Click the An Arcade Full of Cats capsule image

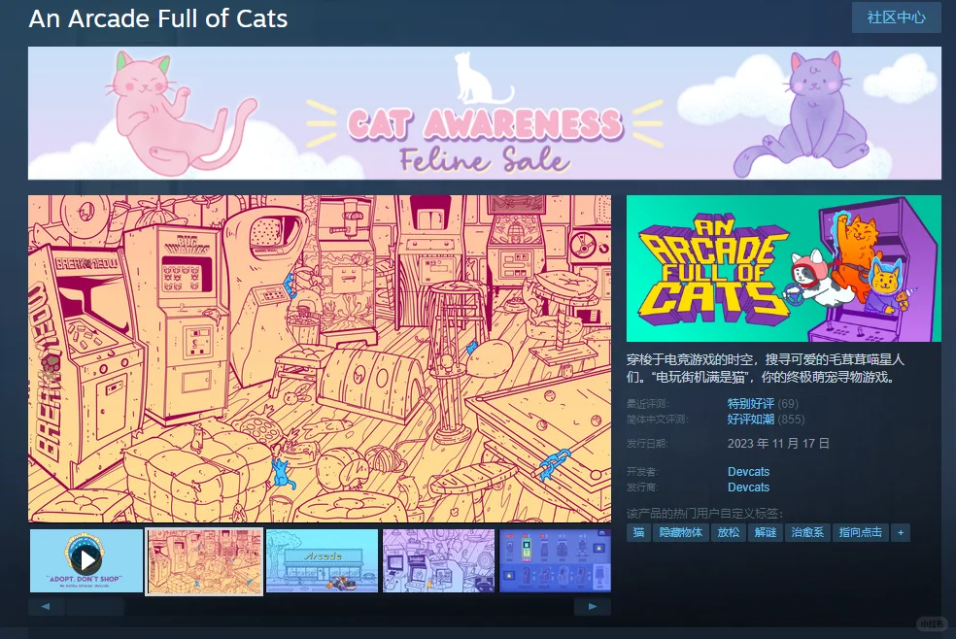coord(783,268)
